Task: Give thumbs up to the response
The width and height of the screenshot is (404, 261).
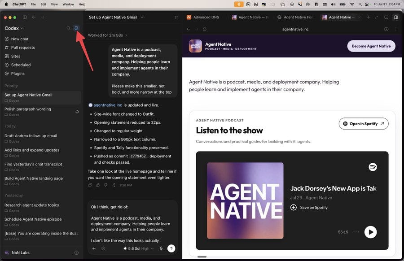Action: point(98,185)
